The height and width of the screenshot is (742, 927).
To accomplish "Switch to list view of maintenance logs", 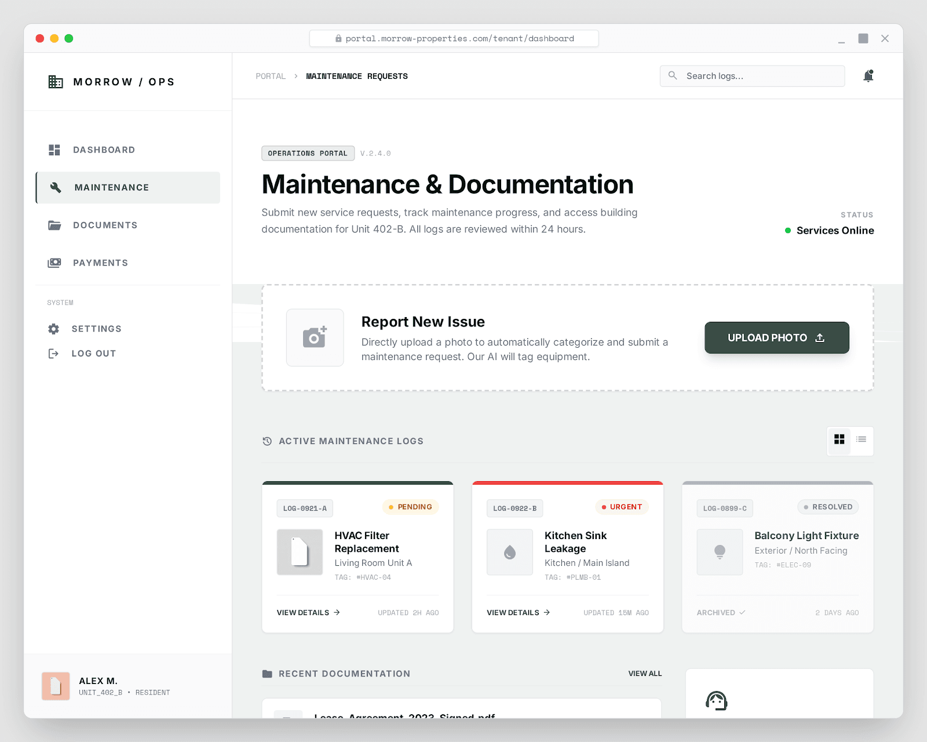I will pos(861,441).
